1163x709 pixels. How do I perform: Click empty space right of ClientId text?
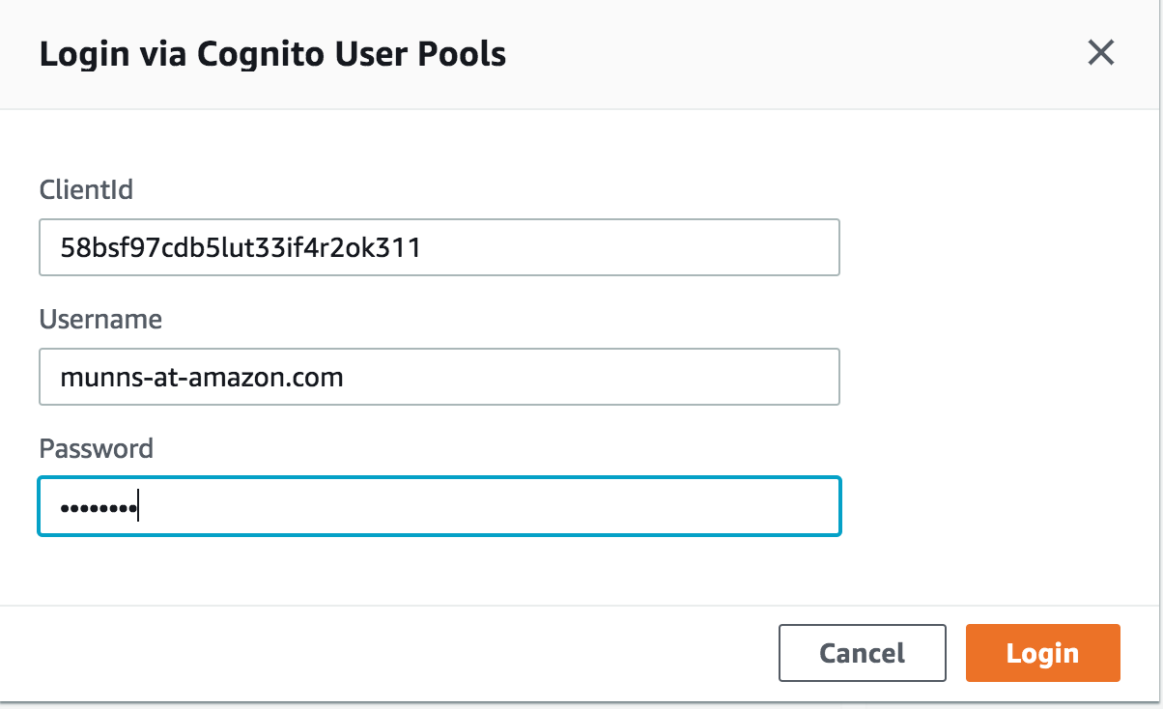coord(628,248)
